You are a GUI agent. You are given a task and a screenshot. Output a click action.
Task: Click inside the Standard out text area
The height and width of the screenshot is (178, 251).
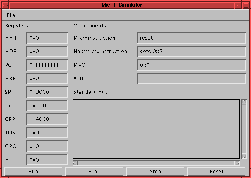point(156,129)
